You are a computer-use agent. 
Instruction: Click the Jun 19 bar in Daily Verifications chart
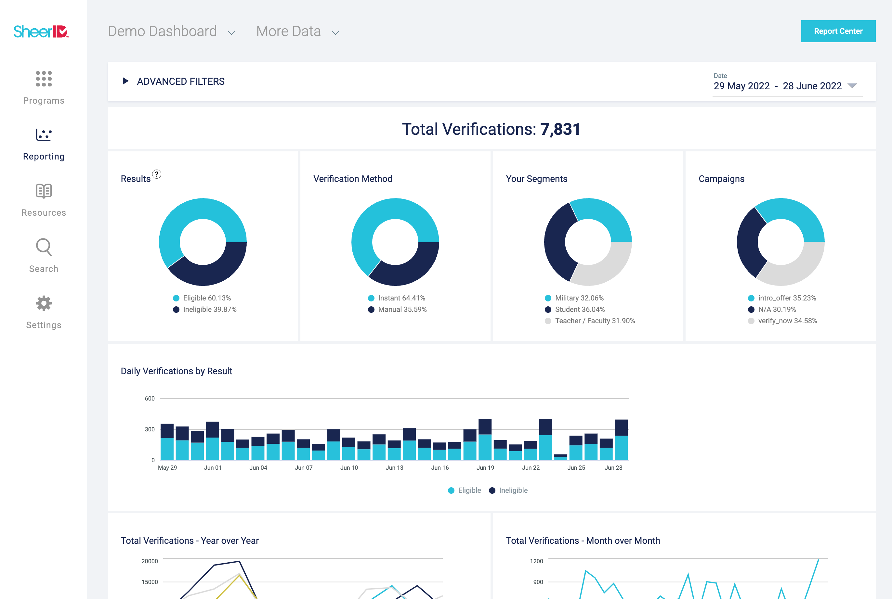pos(485,439)
